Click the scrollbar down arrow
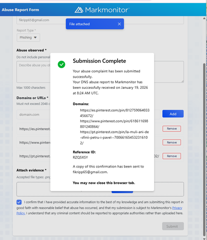The image size is (207, 240). tap(204, 239)
